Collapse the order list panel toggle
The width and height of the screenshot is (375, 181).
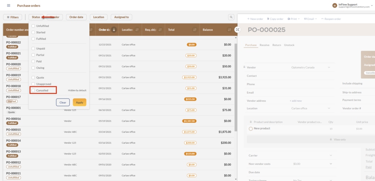[237, 30]
